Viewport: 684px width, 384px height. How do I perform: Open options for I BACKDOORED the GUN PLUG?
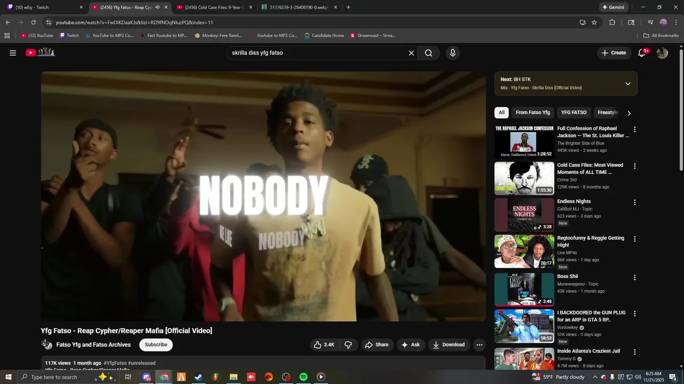pyautogui.click(x=635, y=314)
